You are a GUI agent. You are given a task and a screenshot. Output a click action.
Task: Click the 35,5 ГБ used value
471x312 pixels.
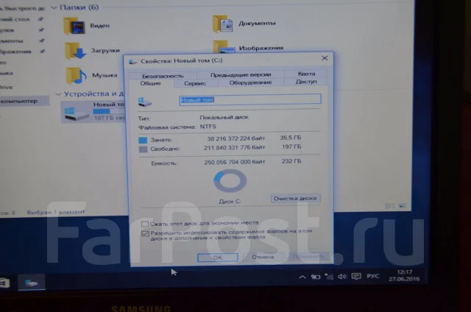(x=290, y=138)
